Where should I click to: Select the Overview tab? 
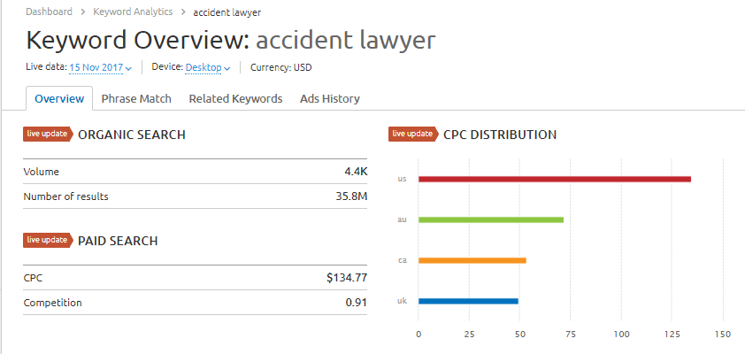coord(59,99)
